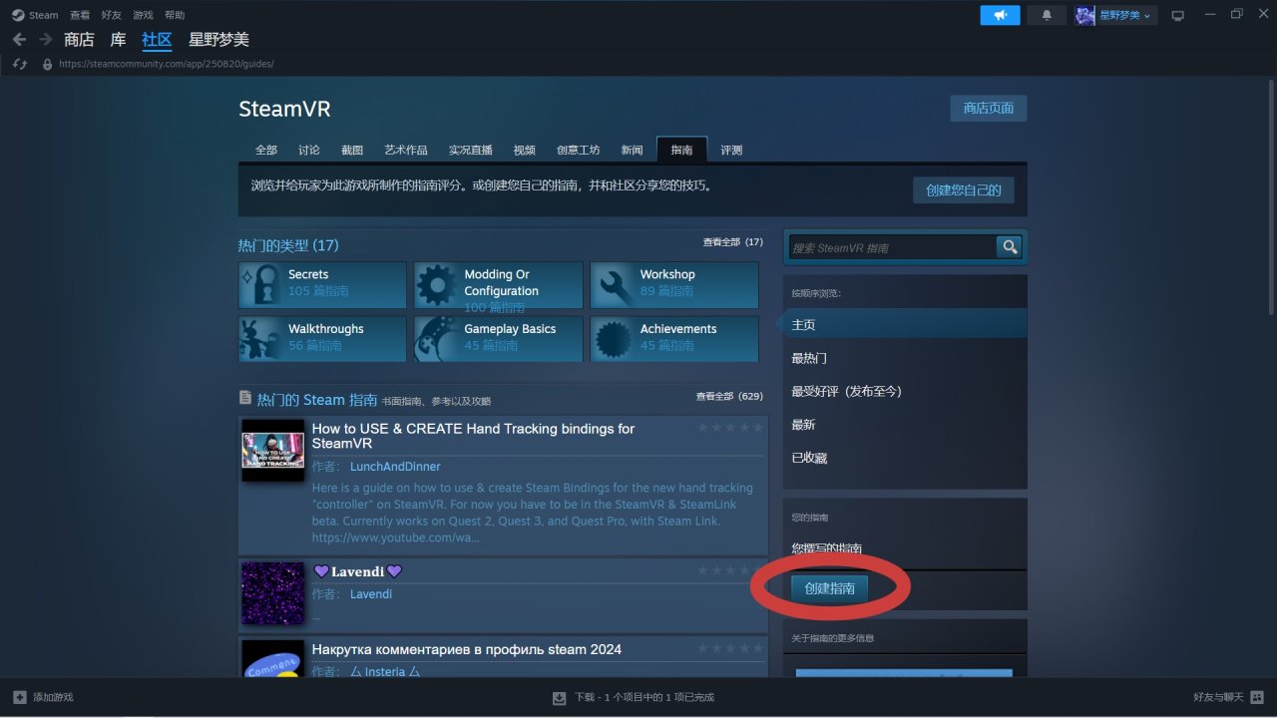This screenshot has width=1277, height=718.
Task: Go forward with the right arrow
Action: pos(45,40)
